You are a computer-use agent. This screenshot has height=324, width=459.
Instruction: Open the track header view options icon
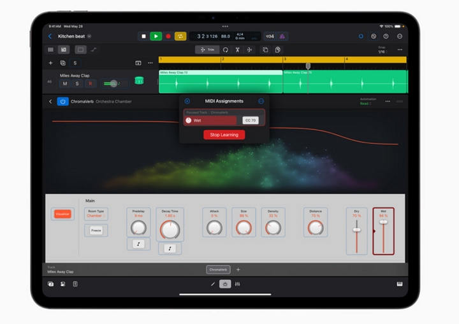coord(138,63)
